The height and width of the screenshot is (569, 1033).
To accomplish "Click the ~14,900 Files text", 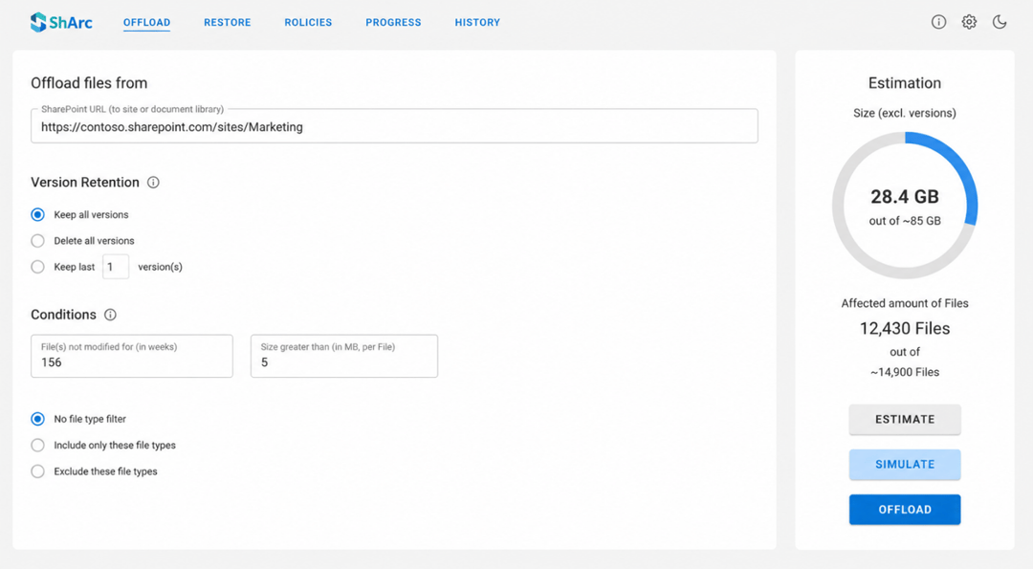I will point(905,372).
